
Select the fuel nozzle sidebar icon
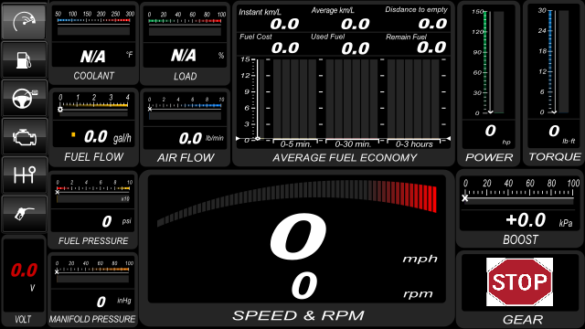pyautogui.click(x=25, y=214)
